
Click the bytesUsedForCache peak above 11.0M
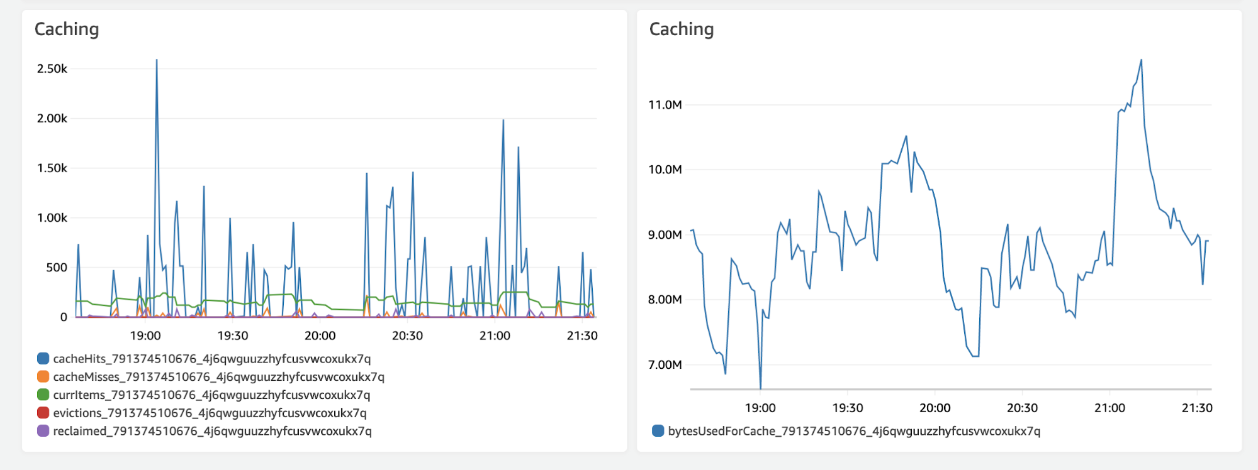coord(1141,61)
